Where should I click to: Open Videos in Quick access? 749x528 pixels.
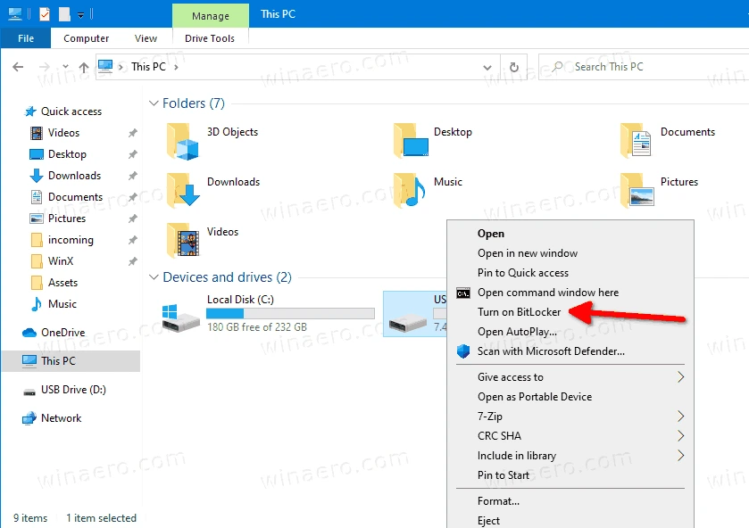tap(63, 133)
